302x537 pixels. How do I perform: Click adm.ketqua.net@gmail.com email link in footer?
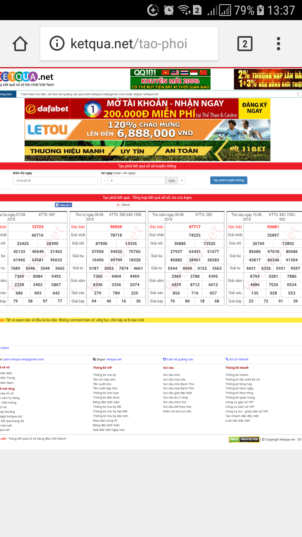coord(24,359)
